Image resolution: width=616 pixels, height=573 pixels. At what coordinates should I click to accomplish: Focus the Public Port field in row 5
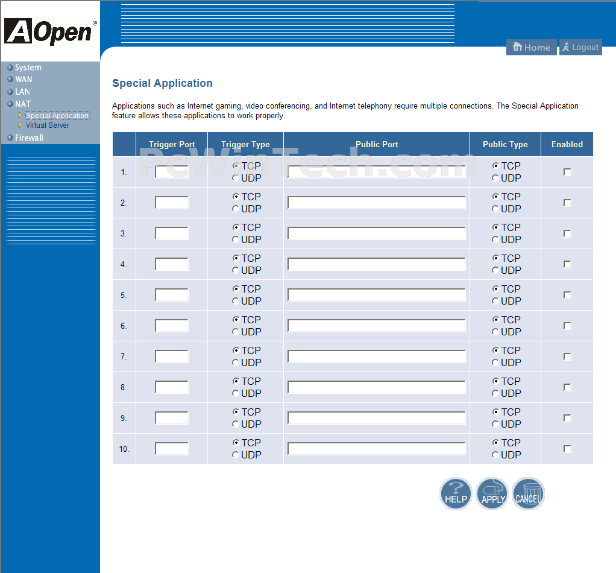tap(376, 295)
